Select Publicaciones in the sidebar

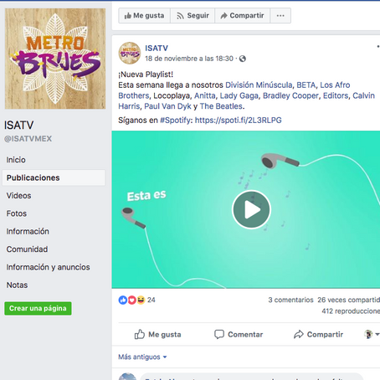click(54, 177)
